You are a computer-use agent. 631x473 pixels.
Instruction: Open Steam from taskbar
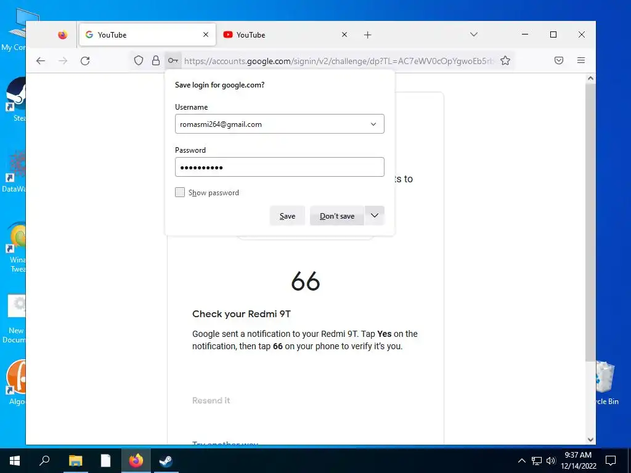166,461
